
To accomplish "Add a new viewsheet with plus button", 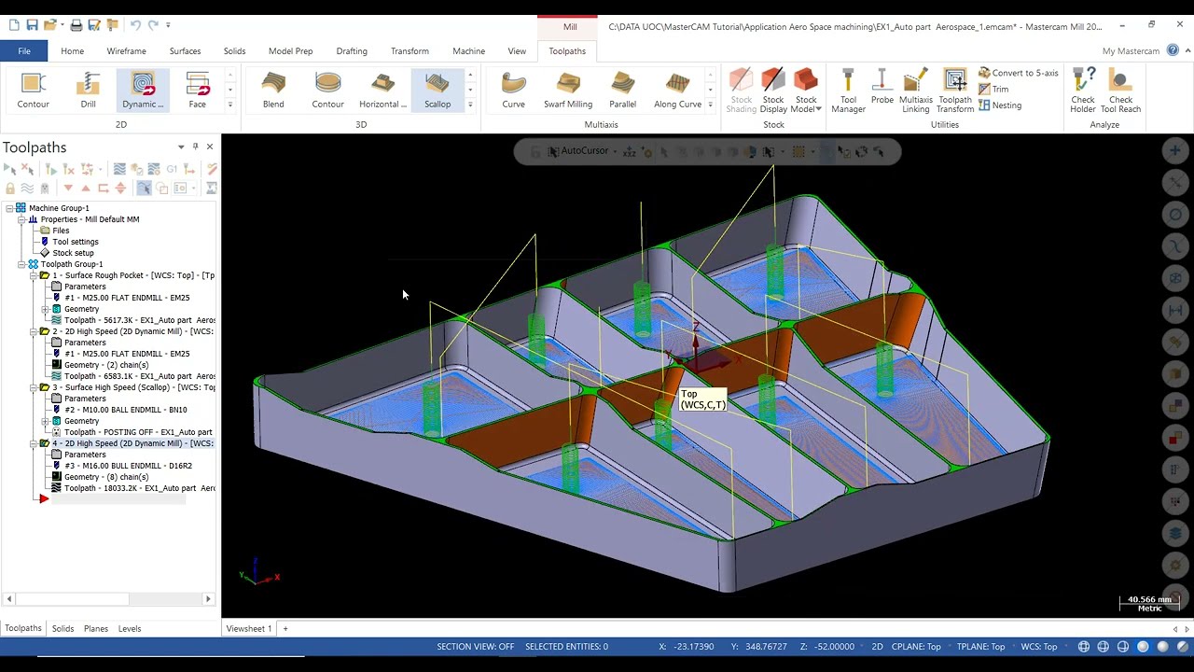I will point(285,629).
